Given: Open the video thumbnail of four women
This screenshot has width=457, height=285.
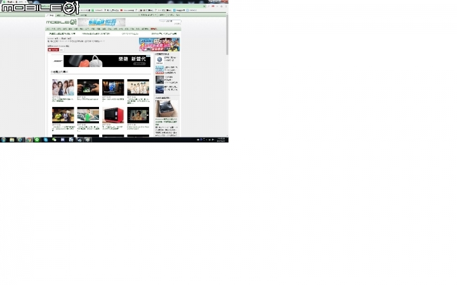Looking at the screenshot, I should [63, 87].
